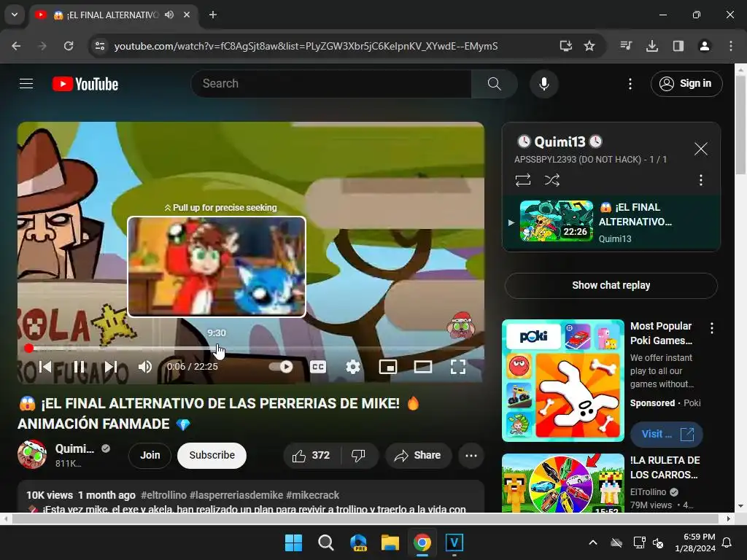Toggle the autoplay switch in player

(281, 367)
